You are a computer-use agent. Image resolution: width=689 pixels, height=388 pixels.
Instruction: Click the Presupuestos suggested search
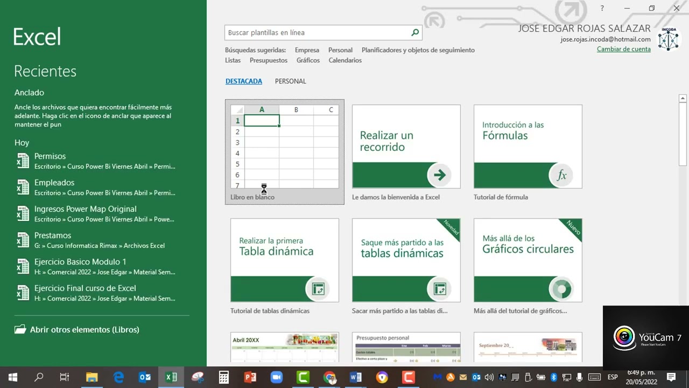(269, 60)
